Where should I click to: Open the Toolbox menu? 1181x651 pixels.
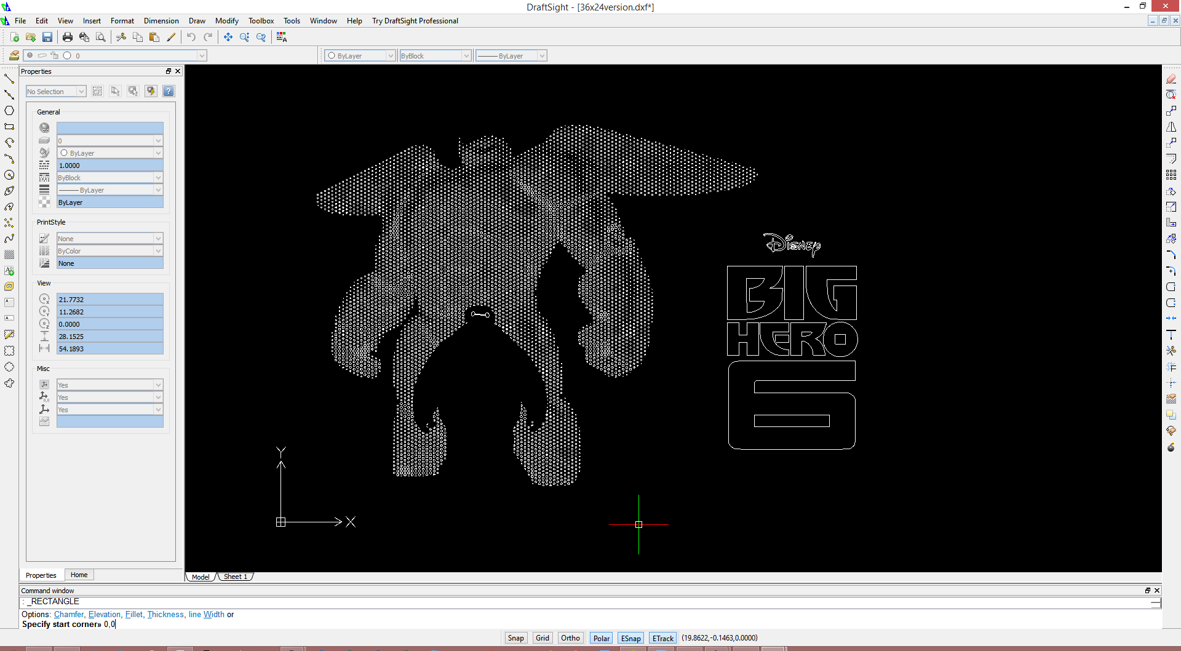261,20
